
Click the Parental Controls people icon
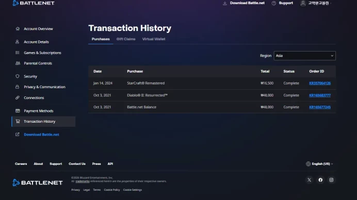pyautogui.click(x=18, y=63)
